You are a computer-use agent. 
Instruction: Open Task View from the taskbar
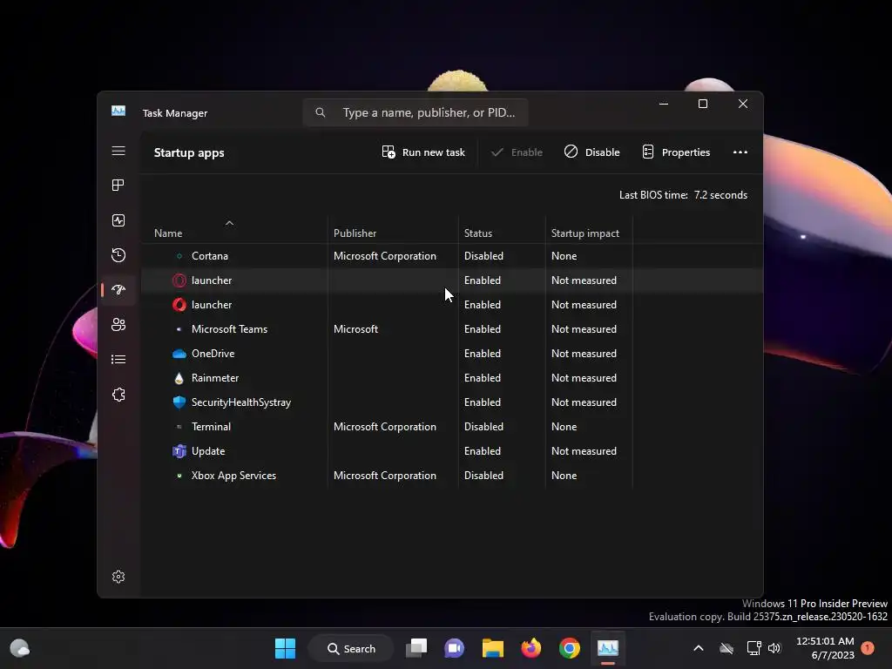pos(416,648)
